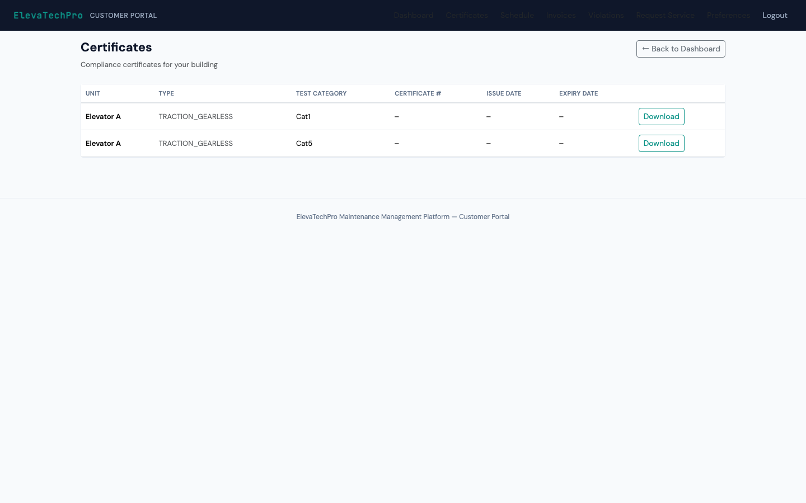Go to the Schedule page
Screen dimensions: 806x503
coord(517,15)
